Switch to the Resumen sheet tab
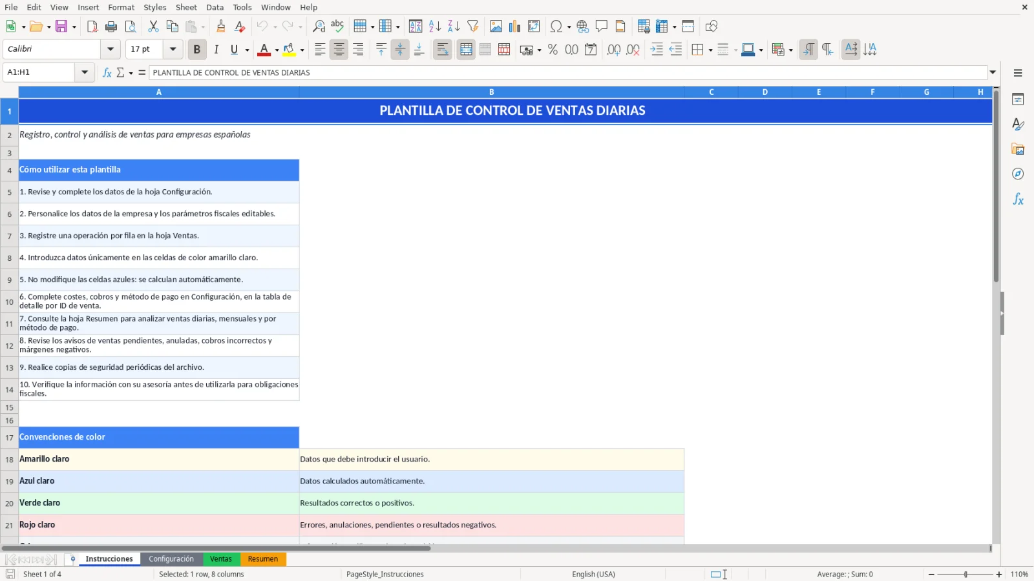 [x=263, y=559]
